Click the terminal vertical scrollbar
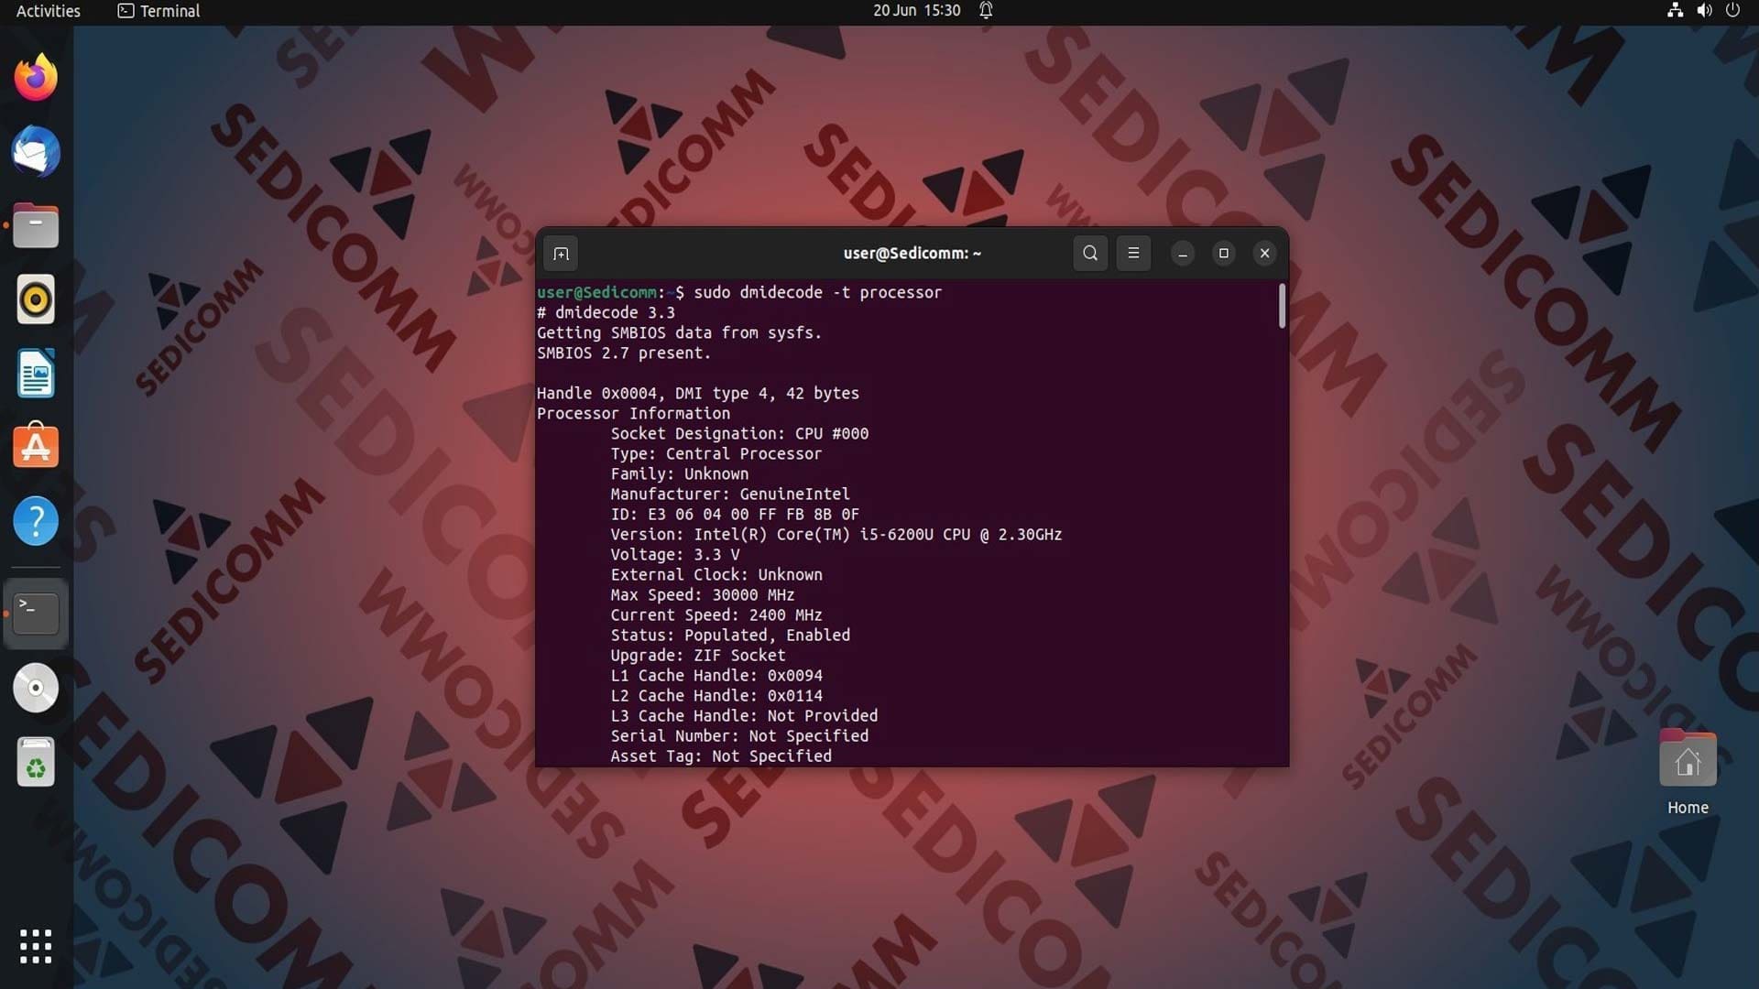 [x=1282, y=306]
